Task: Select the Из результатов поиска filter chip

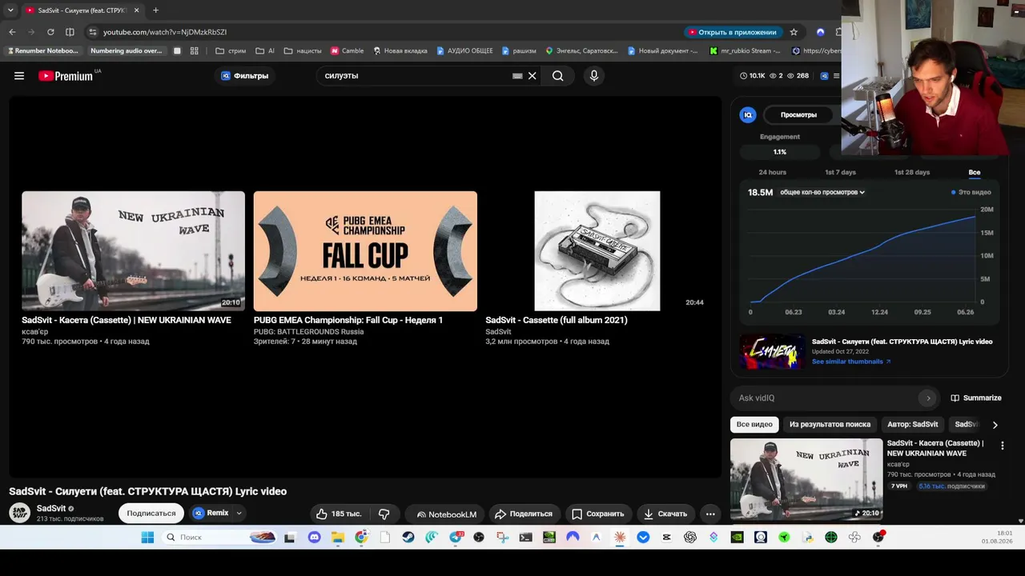Action: [830, 425]
